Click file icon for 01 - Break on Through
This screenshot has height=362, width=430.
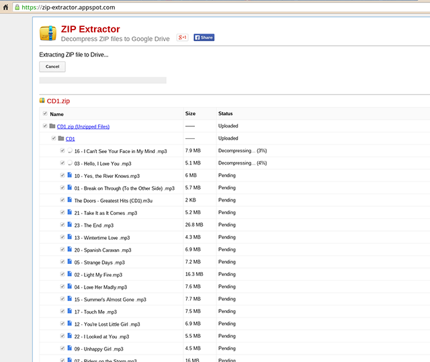click(x=70, y=187)
